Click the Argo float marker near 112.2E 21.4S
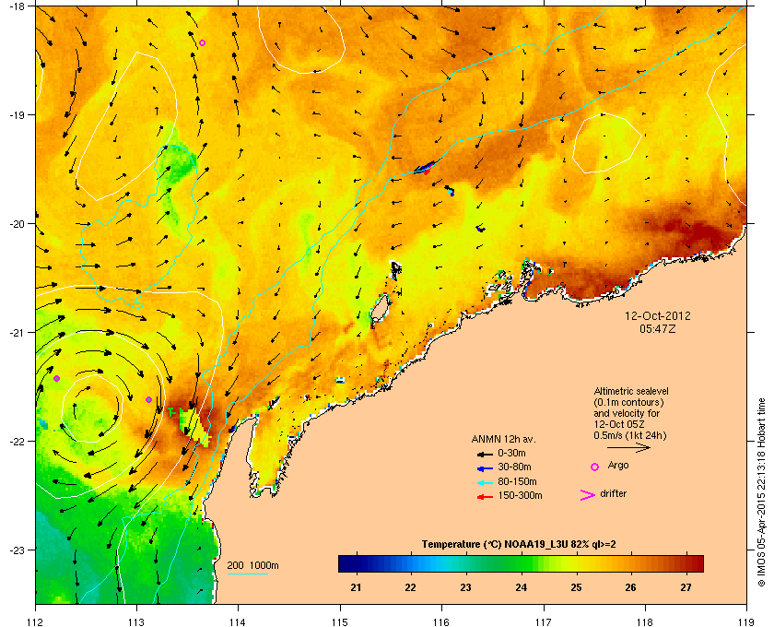Viewport: 774px width, 627px height. [57, 378]
